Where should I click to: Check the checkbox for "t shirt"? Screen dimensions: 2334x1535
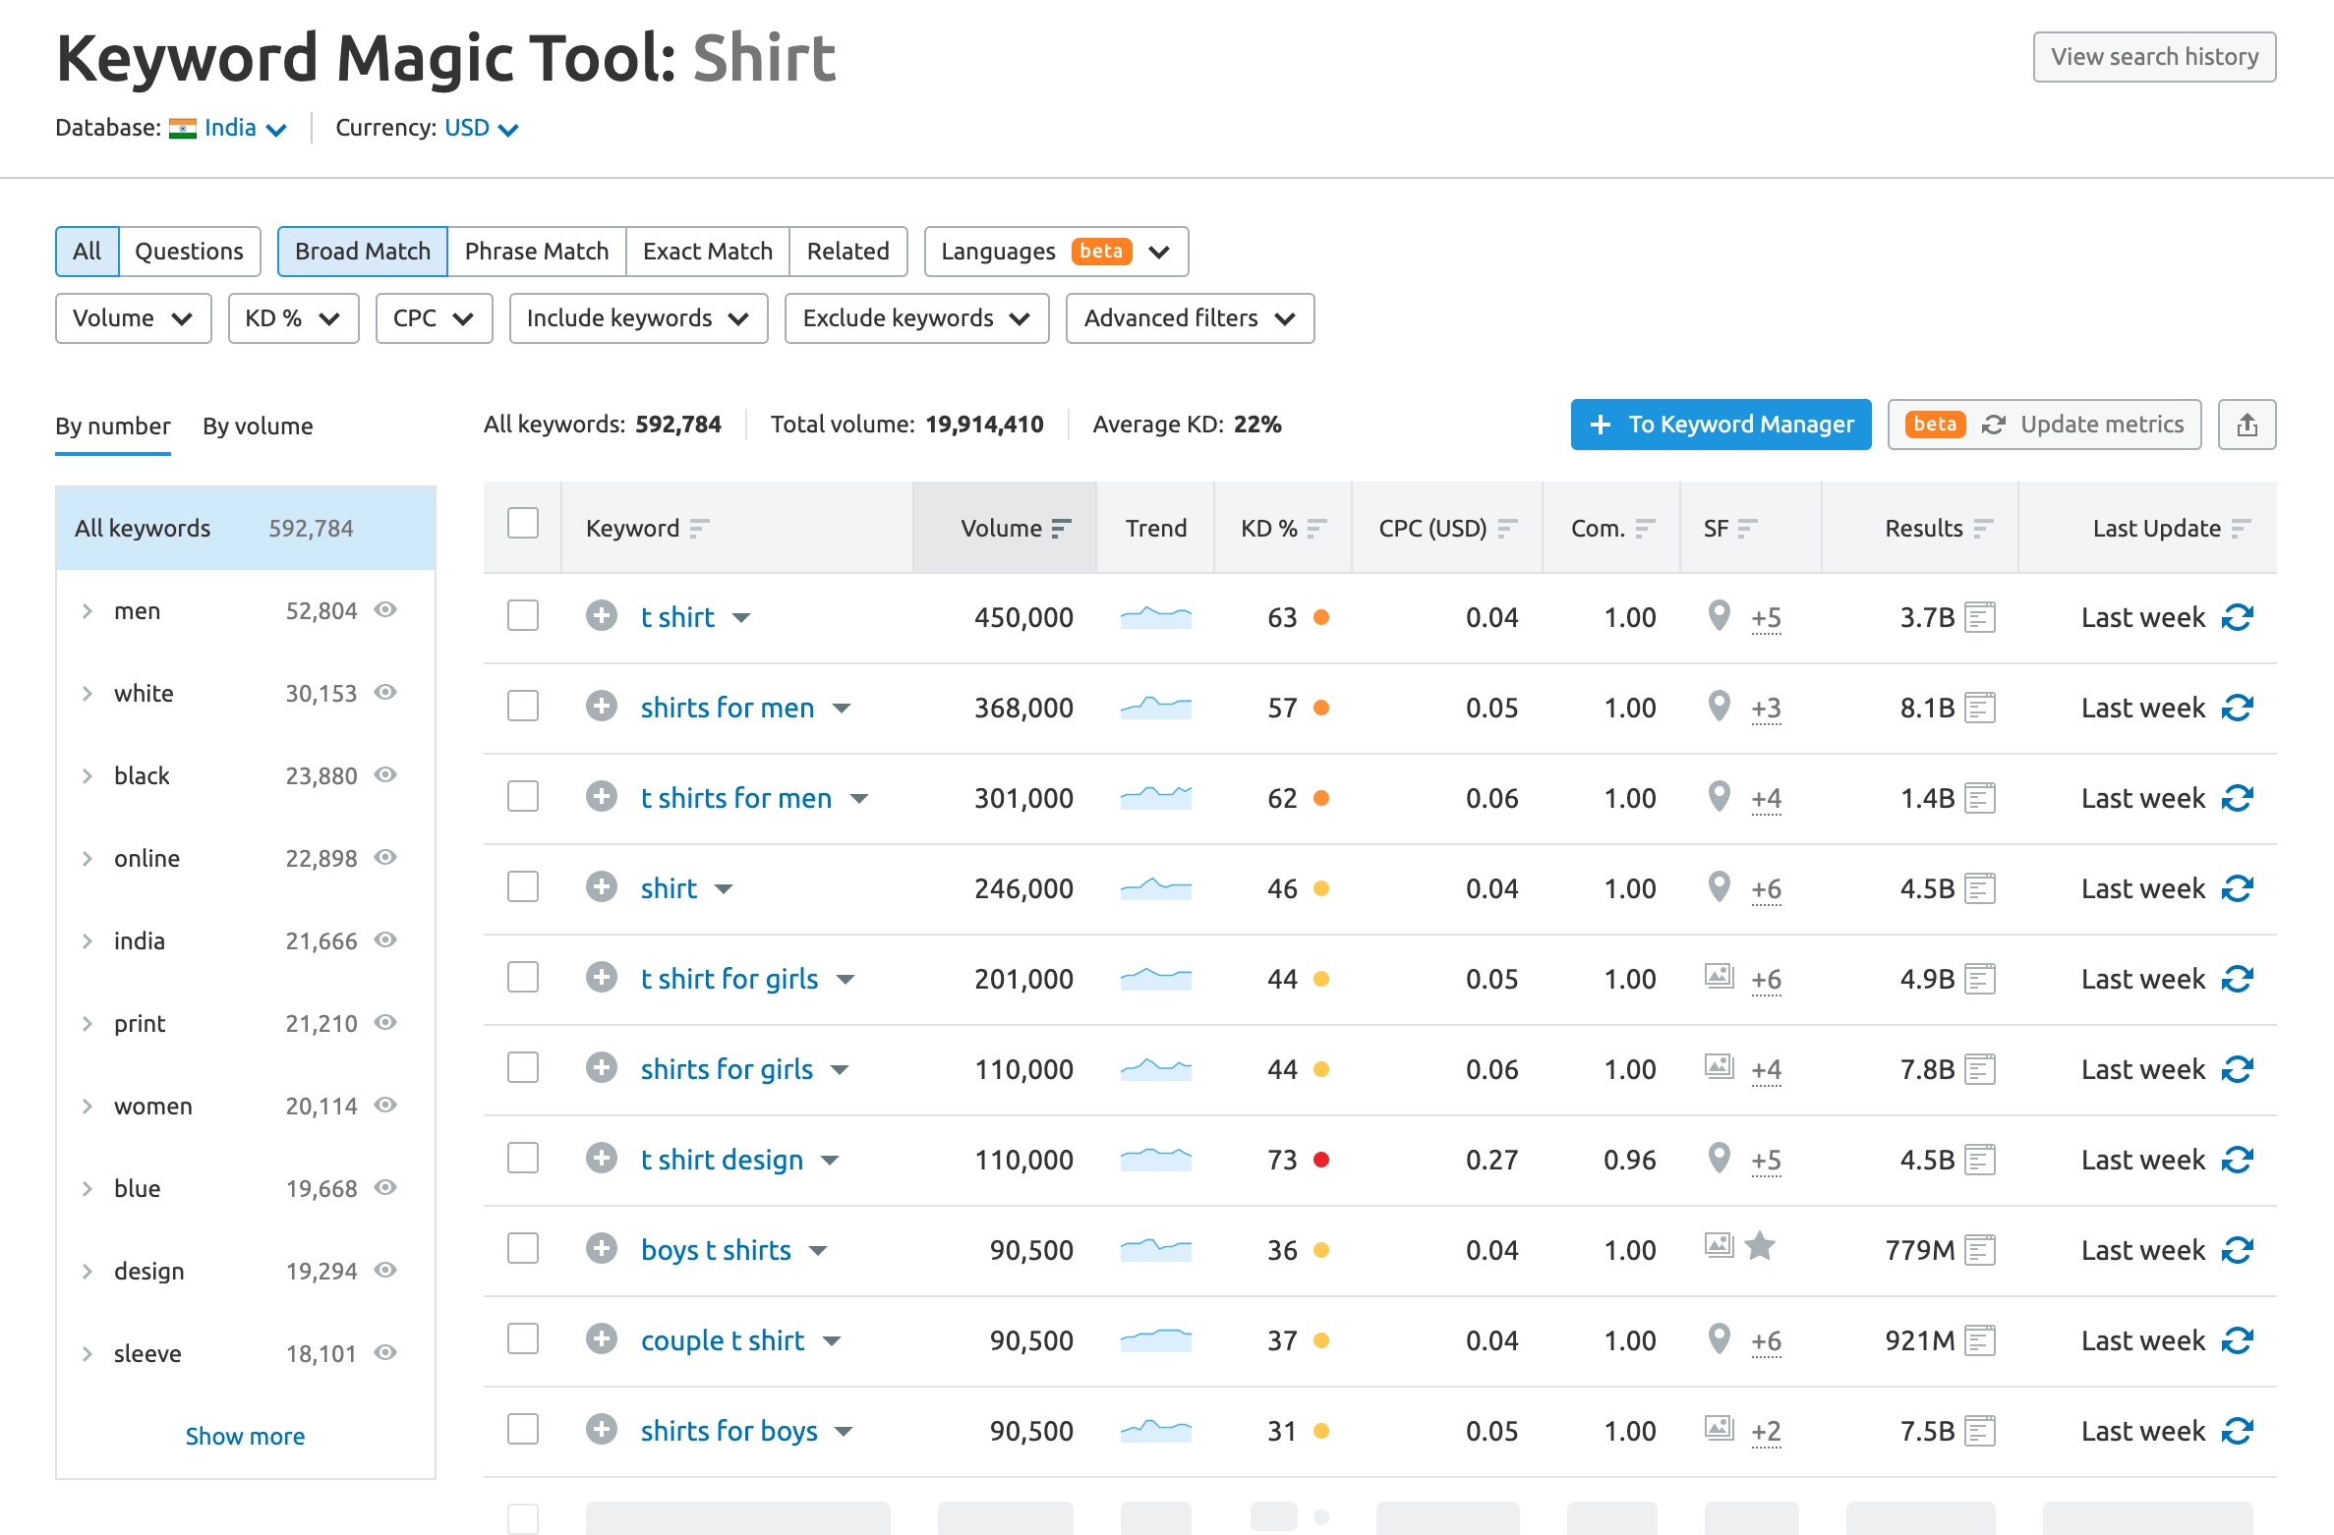pyautogui.click(x=522, y=615)
